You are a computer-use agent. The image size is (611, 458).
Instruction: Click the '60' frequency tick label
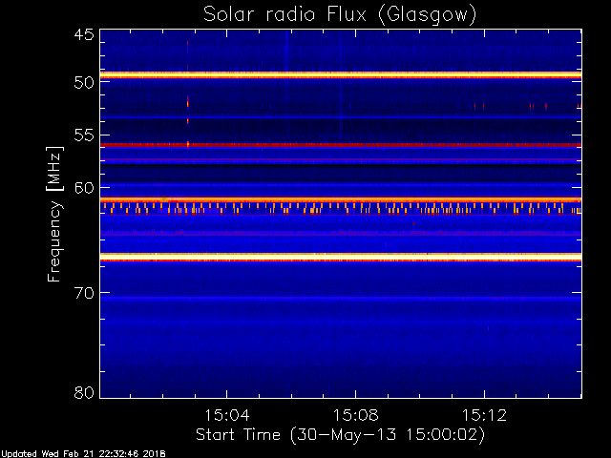click(84, 187)
